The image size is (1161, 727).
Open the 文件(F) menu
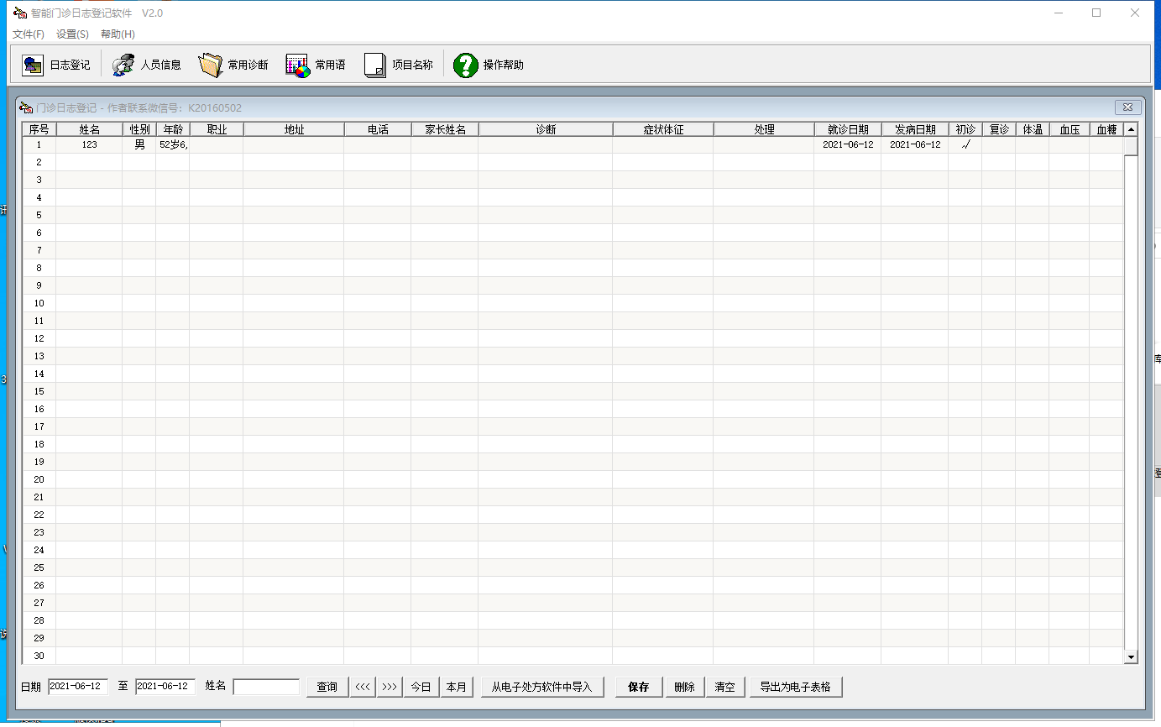[29, 34]
